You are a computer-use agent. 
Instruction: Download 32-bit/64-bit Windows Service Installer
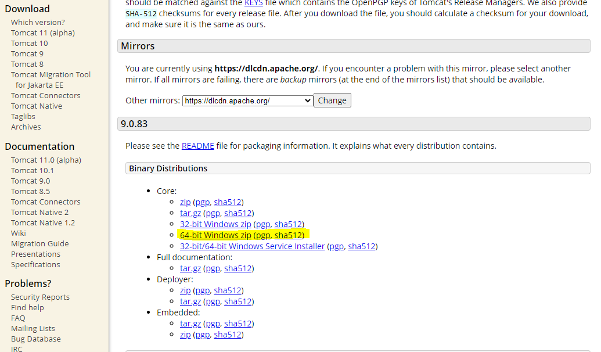[252, 246]
